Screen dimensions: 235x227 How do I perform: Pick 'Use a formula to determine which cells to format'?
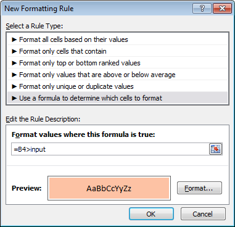tap(118, 98)
